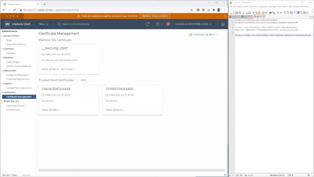Open Notepad++ Plugins menu
Viewport: 314px width, 177px height.
point(297,6)
